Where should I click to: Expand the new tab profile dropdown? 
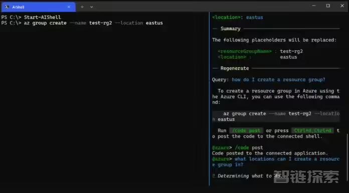coord(91,7)
